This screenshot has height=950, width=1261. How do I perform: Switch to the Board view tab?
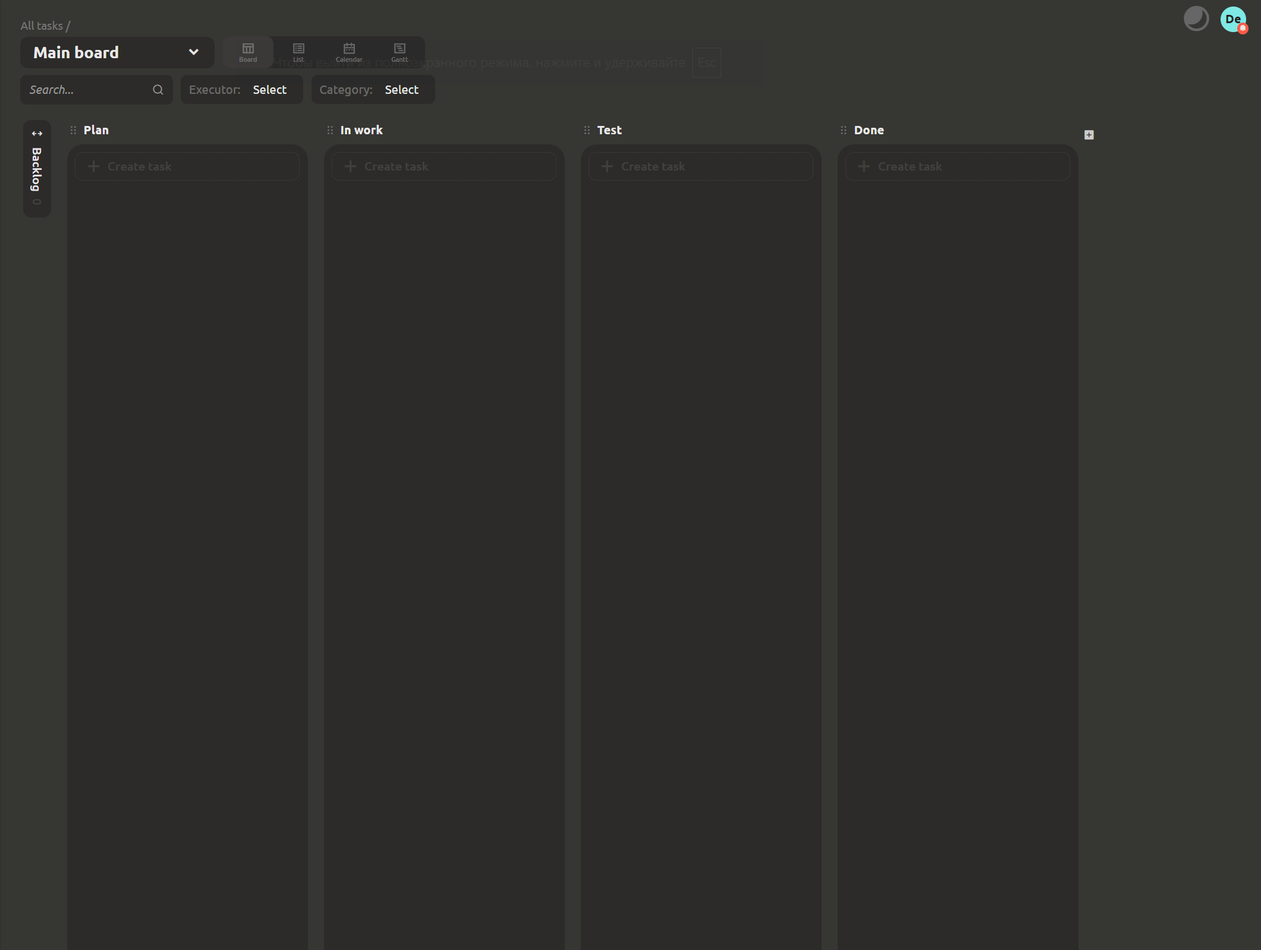tap(248, 52)
